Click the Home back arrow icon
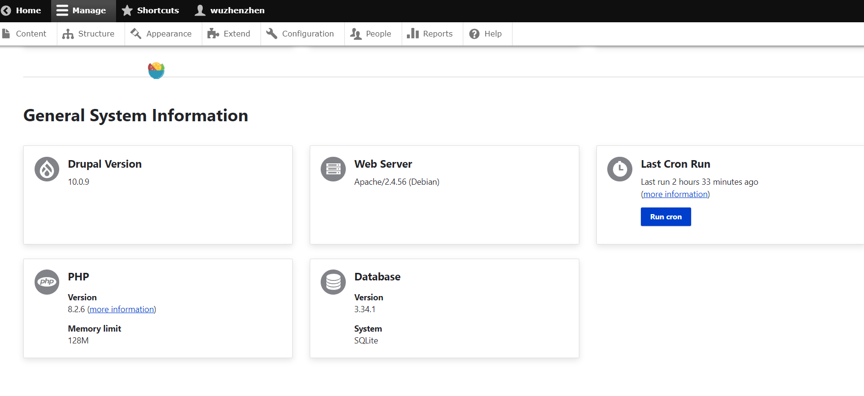Screen dimensions: 864x396 pyautogui.click(x=6, y=10)
